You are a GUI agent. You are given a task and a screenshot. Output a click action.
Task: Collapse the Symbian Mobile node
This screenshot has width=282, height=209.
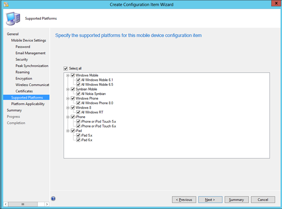[x=68, y=89]
